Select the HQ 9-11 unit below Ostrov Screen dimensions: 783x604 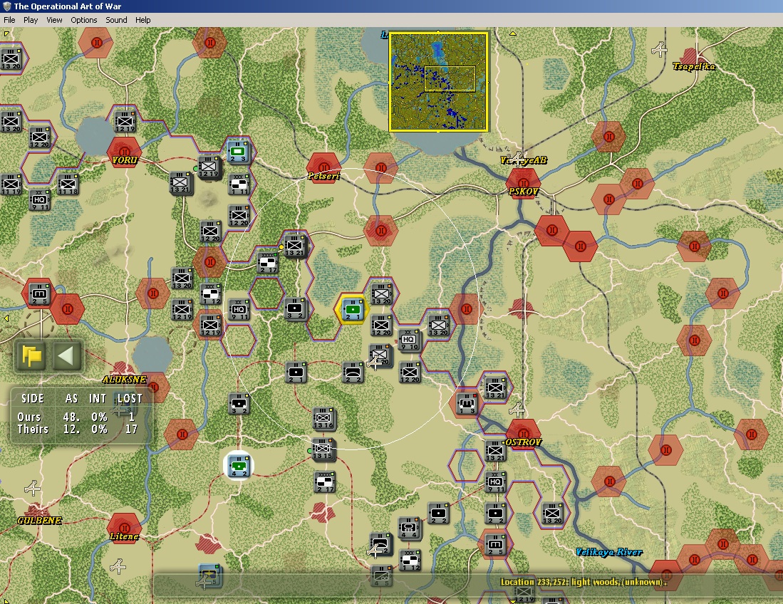(495, 482)
